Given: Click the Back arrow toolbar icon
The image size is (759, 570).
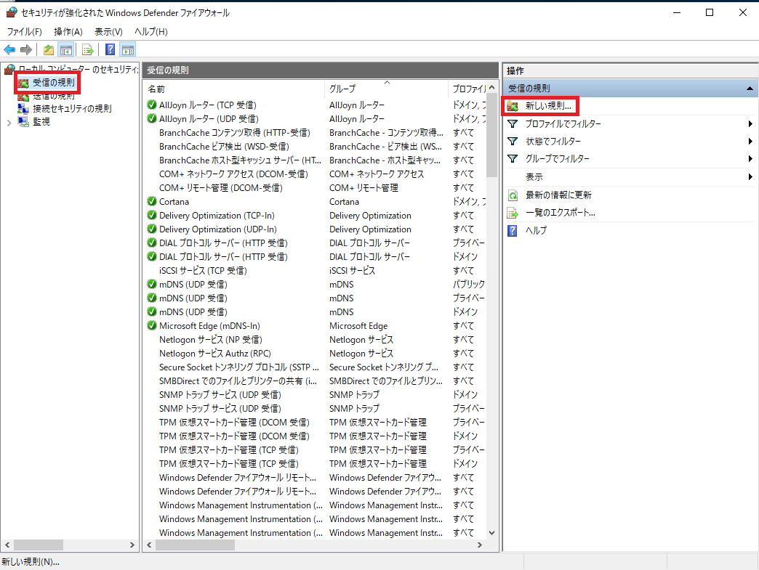Looking at the screenshot, I should (9, 49).
